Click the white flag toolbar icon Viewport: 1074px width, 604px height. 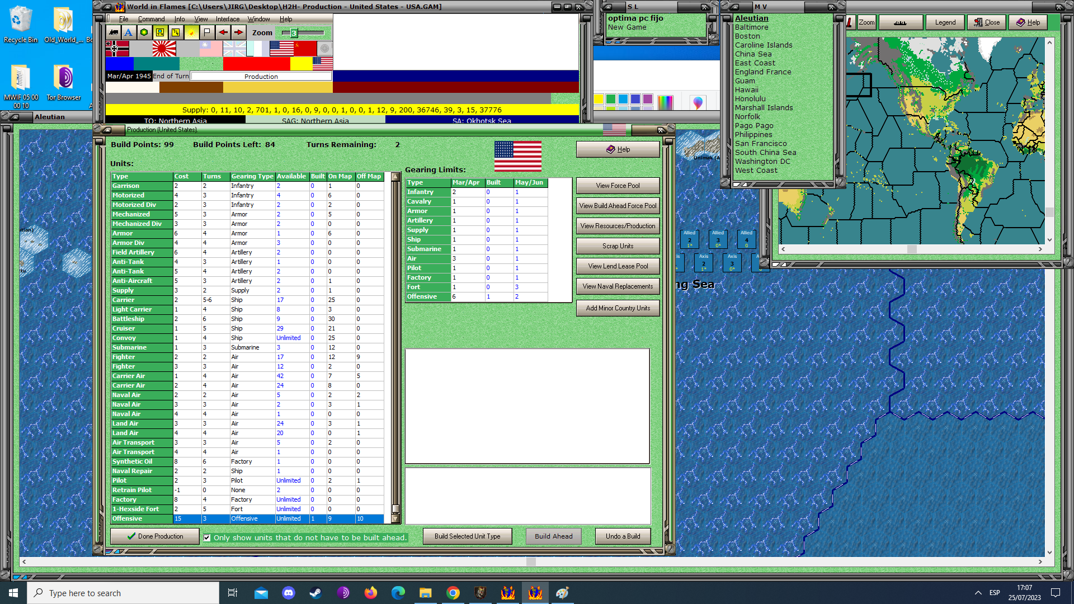coord(207,32)
